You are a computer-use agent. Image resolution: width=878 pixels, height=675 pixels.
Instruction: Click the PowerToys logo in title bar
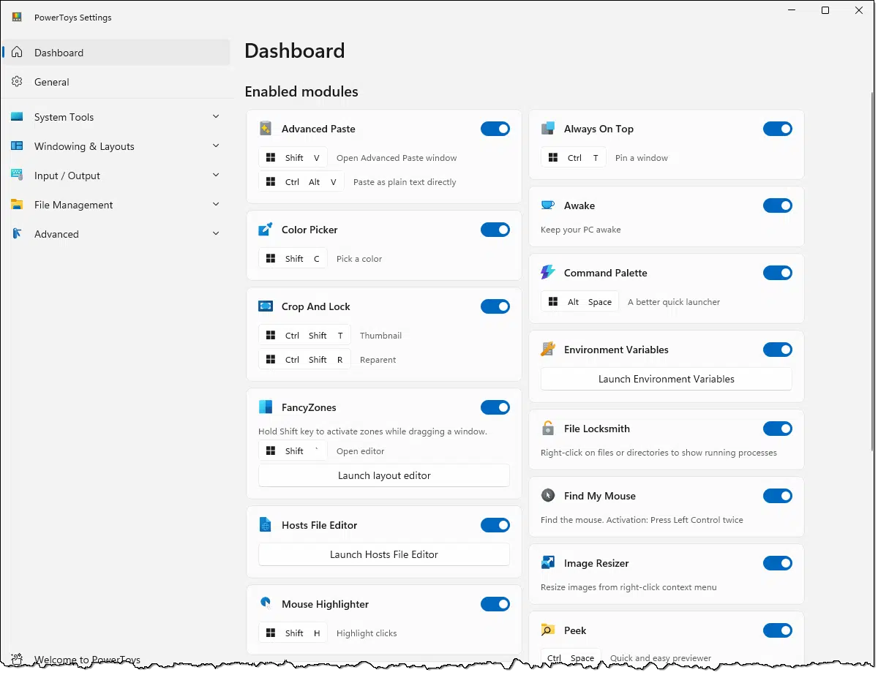[x=17, y=18]
